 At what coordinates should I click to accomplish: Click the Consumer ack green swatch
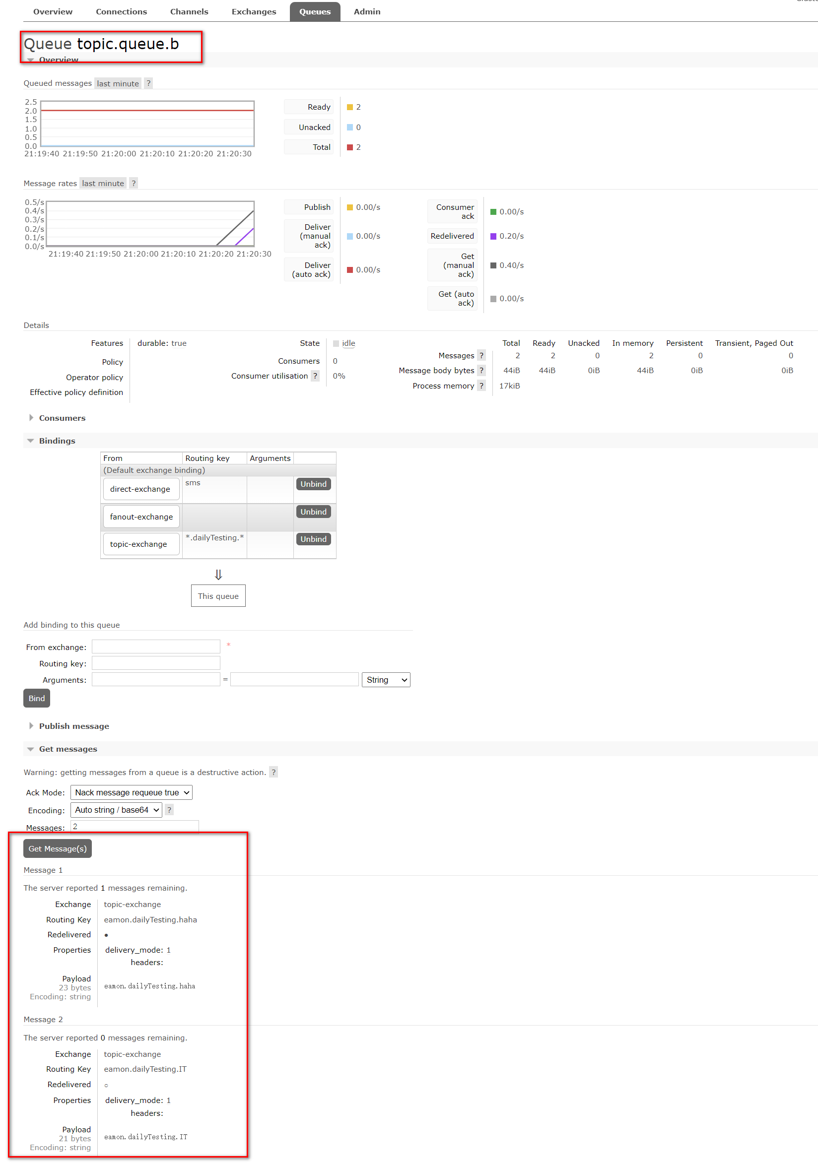[493, 212]
